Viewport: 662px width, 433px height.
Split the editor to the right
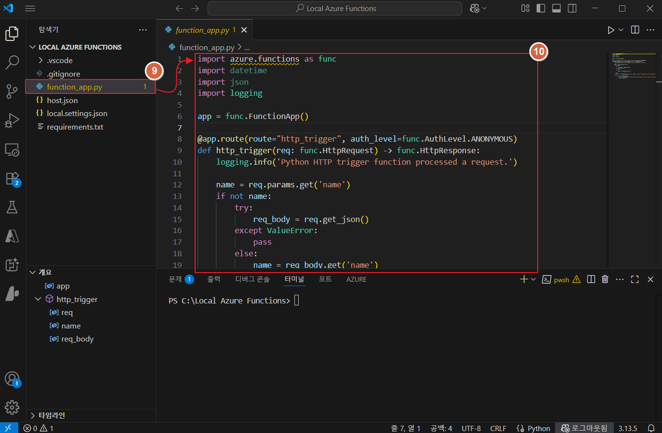point(635,30)
